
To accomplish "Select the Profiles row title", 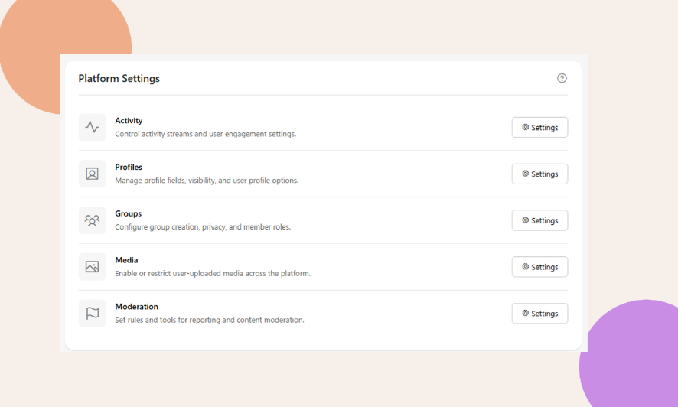I will 129,168.
